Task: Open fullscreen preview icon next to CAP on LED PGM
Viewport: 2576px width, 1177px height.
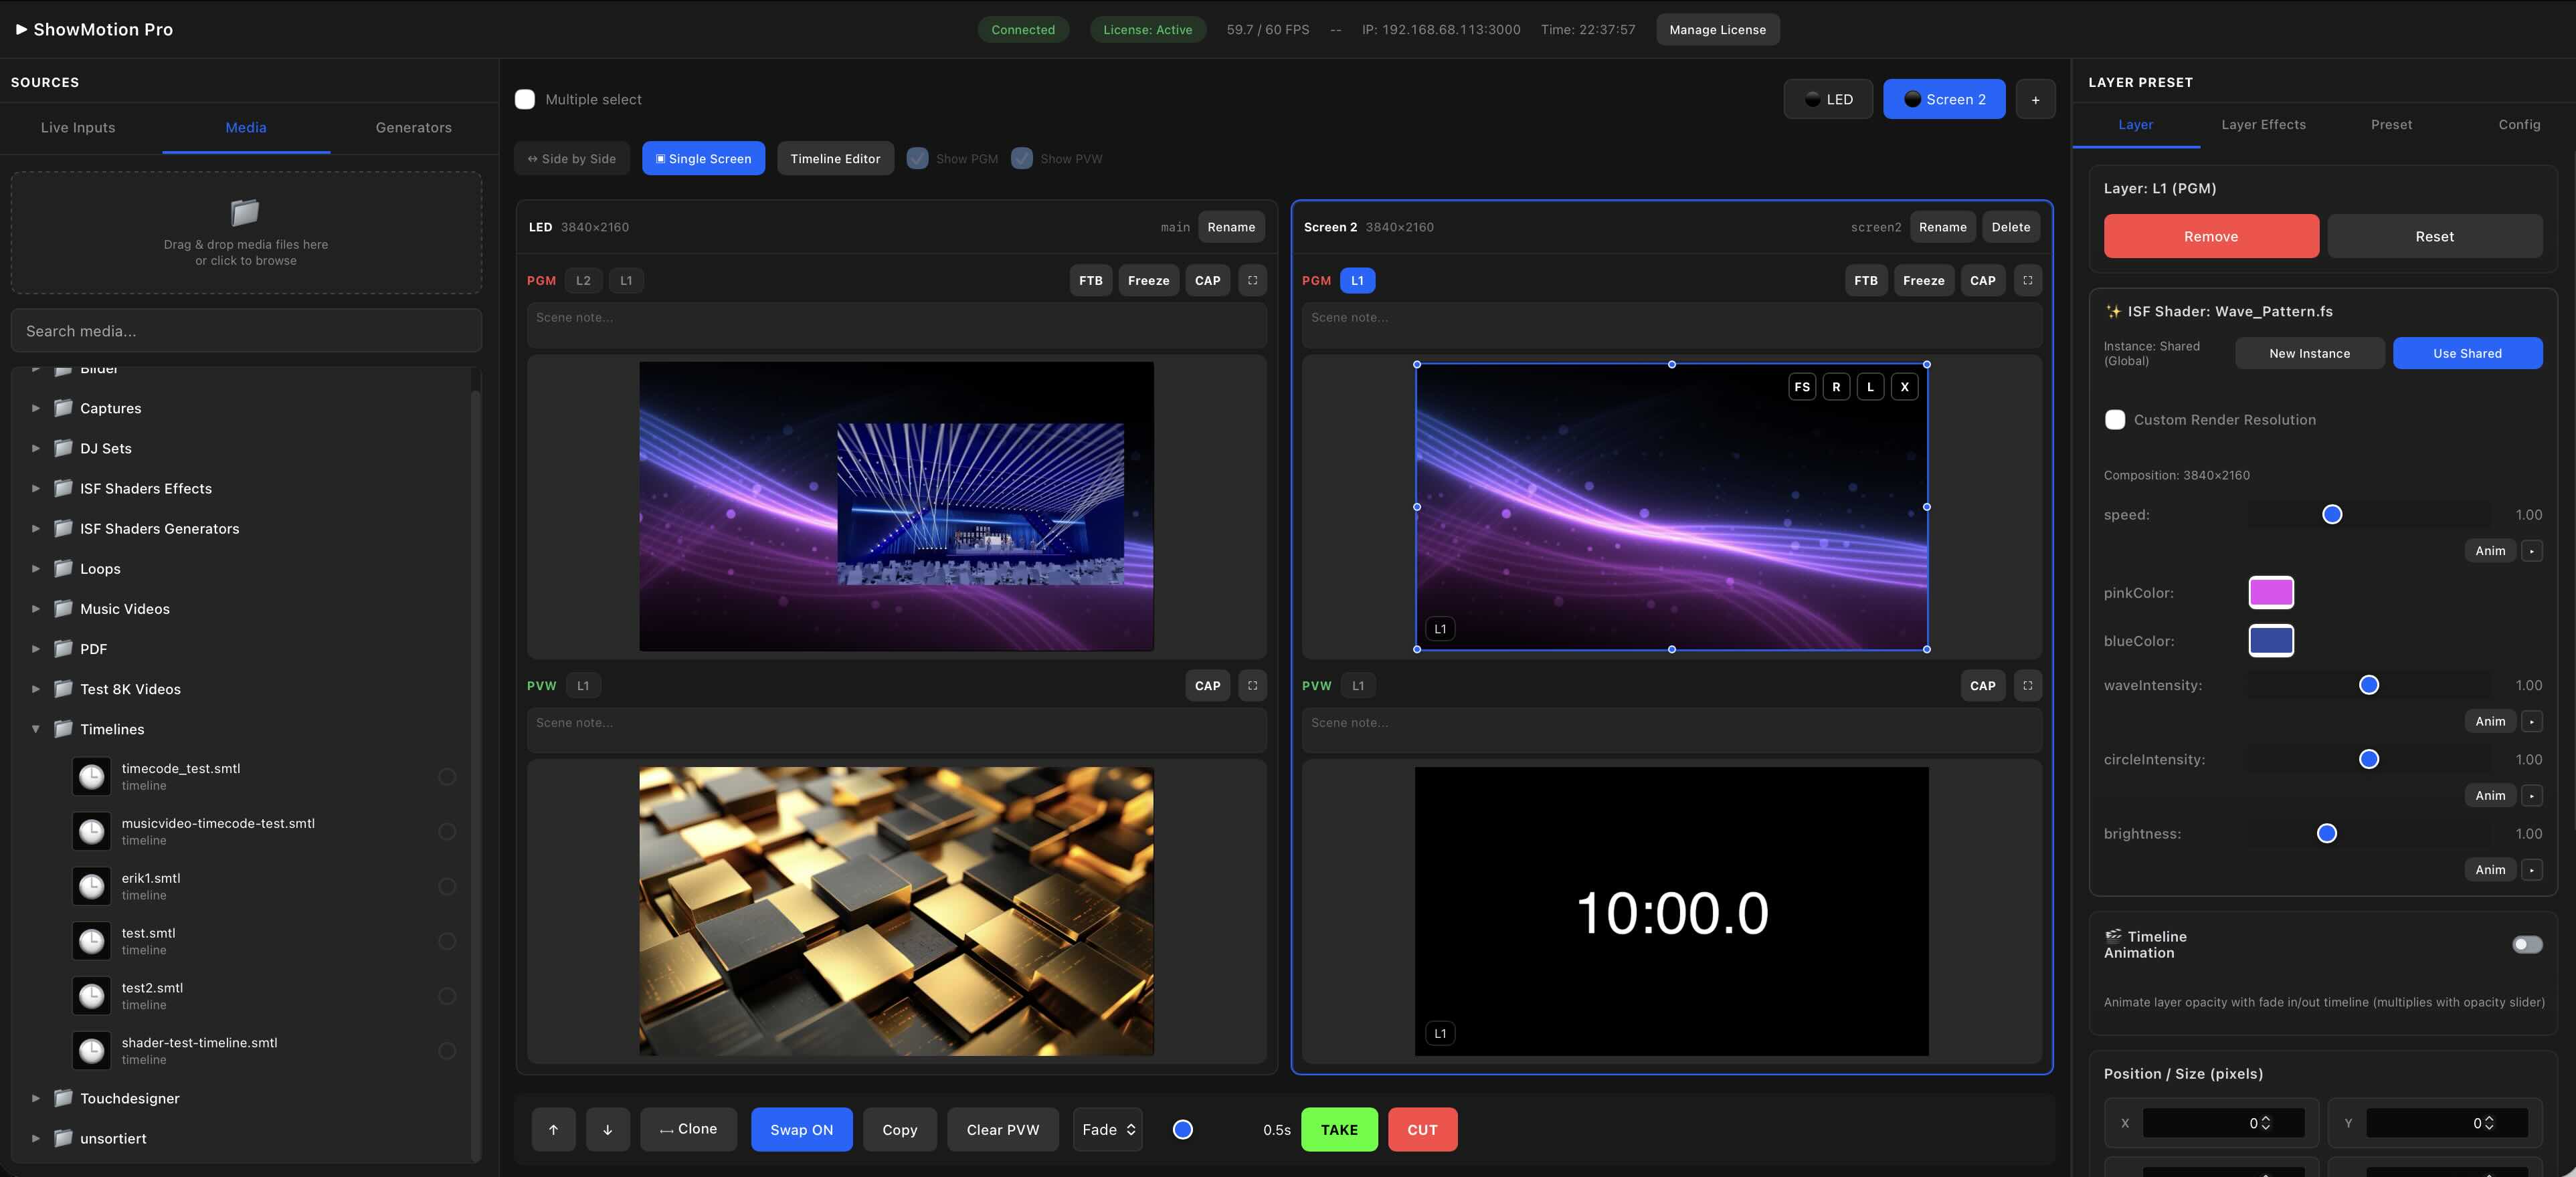Action: (1252, 281)
